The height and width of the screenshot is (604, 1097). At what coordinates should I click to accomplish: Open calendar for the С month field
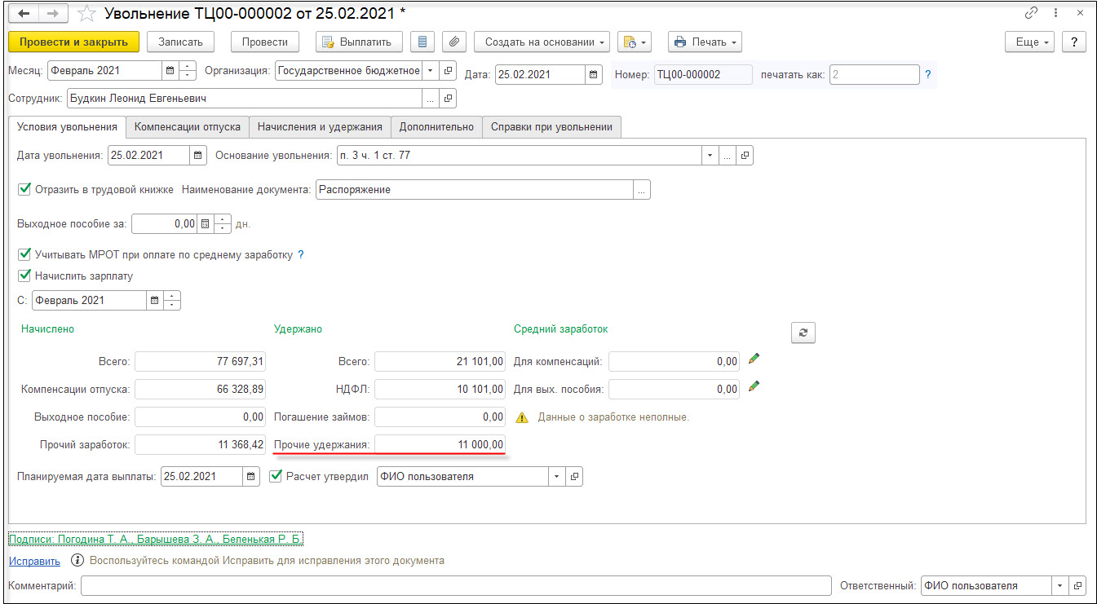[155, 300]
